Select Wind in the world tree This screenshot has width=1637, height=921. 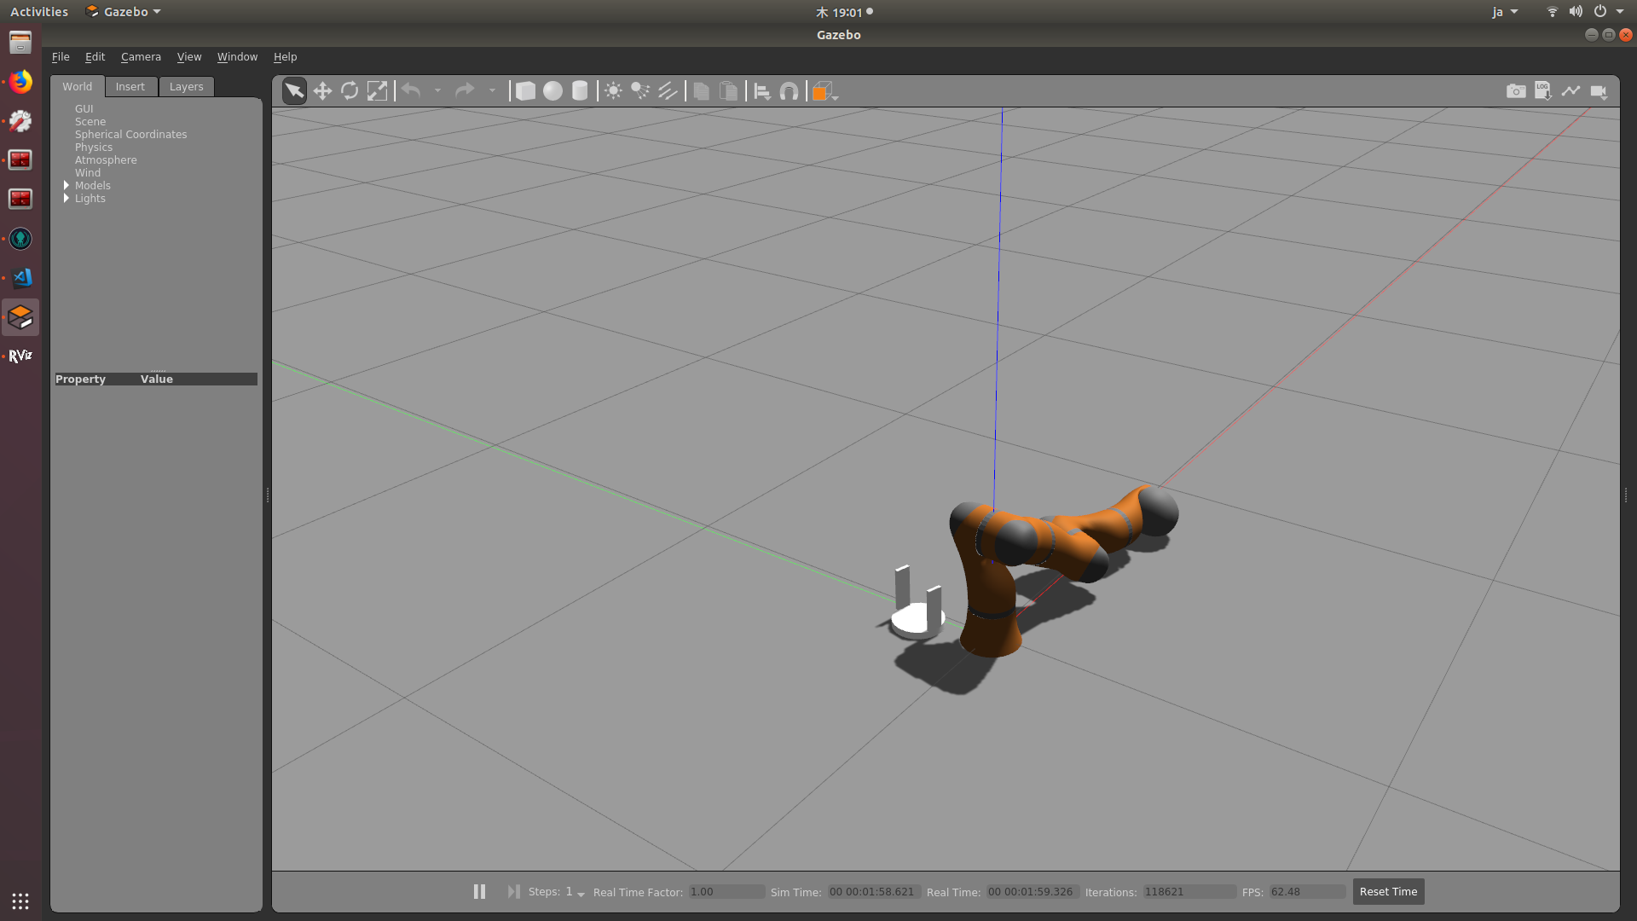point(88,172)
